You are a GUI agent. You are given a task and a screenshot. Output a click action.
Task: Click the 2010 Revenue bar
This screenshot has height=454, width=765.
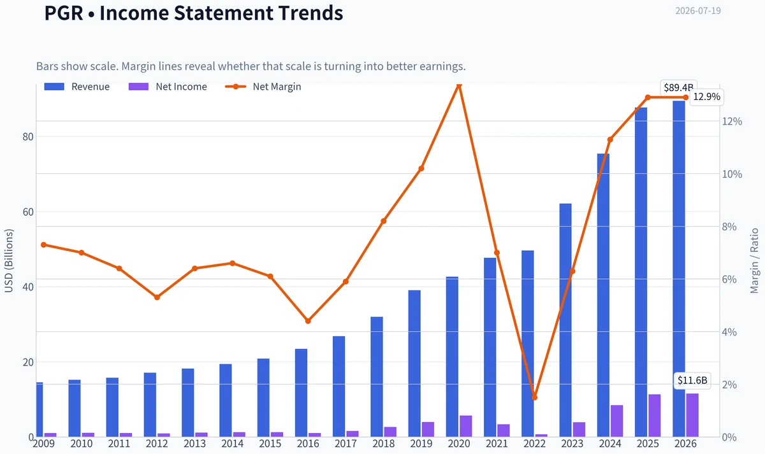point(75,409)
